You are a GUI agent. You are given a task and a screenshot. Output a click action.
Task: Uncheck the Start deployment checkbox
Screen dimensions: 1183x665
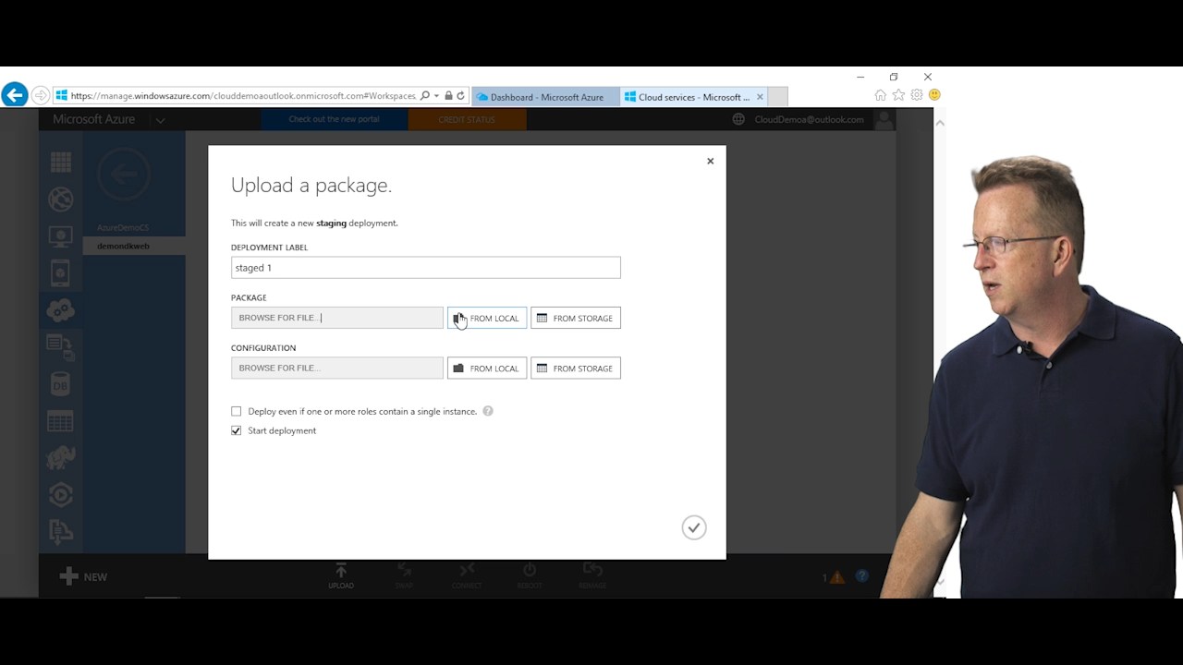pyautogui.click(x=237, y=430)
